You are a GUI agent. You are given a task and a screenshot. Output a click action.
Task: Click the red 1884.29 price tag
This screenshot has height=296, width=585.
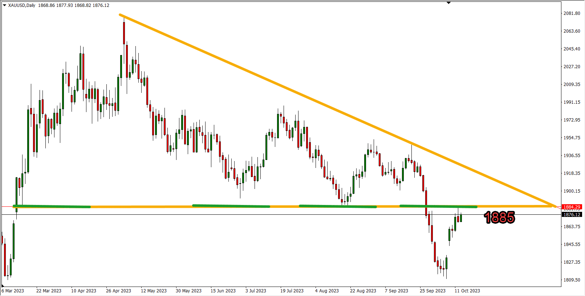pos(572,207)
